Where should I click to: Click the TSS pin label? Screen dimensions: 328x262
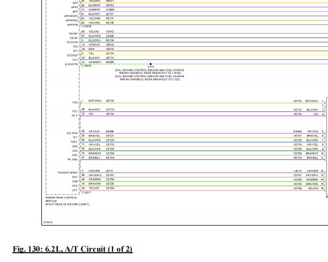[75, 103]
